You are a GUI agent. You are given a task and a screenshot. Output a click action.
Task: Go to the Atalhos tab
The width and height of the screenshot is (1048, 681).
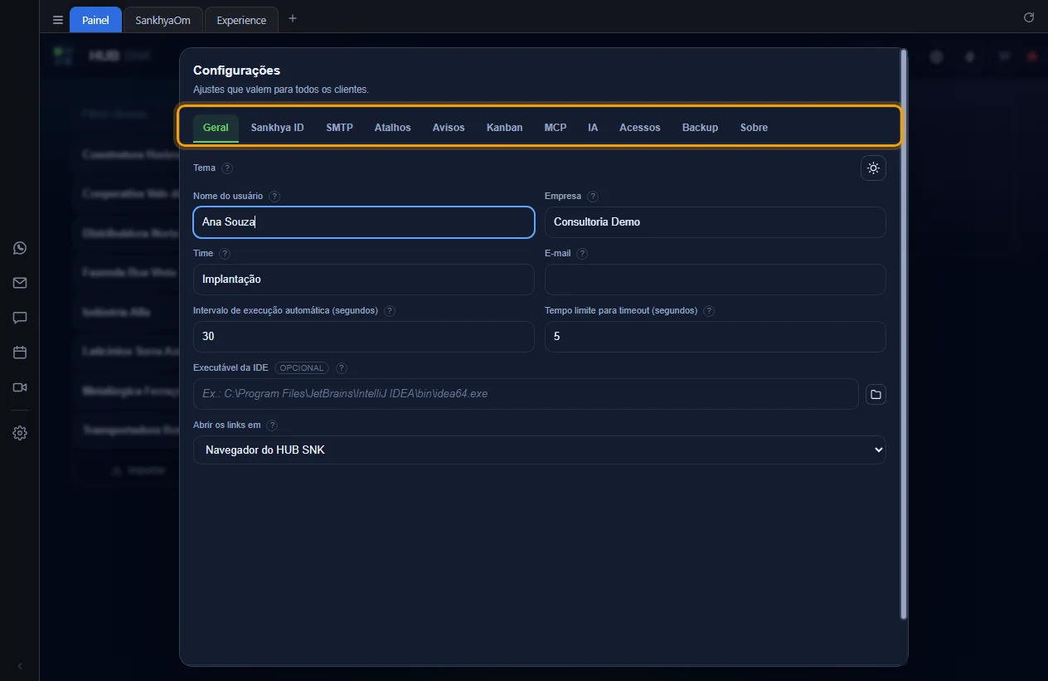(392, 128)
